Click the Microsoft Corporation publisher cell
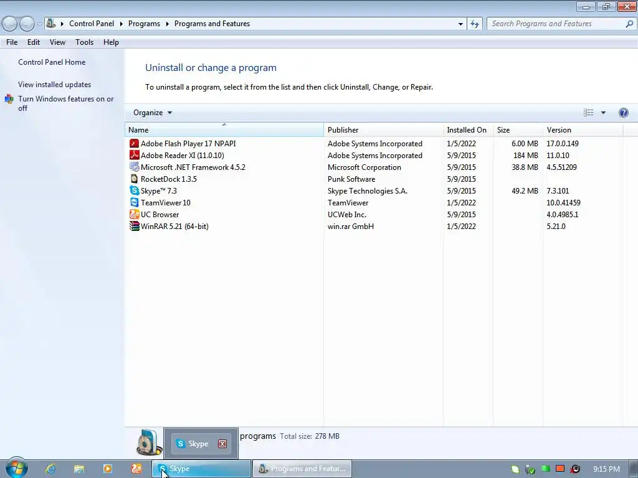This screenshot has width=638, height=478. click(x=364, y=167)
